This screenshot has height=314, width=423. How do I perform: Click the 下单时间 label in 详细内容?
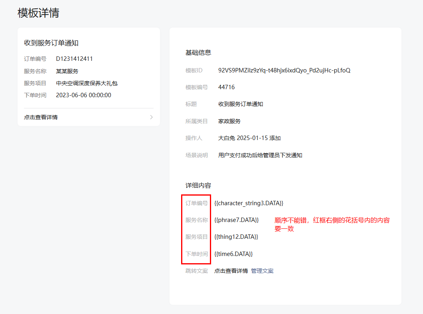tap(197, 254)
